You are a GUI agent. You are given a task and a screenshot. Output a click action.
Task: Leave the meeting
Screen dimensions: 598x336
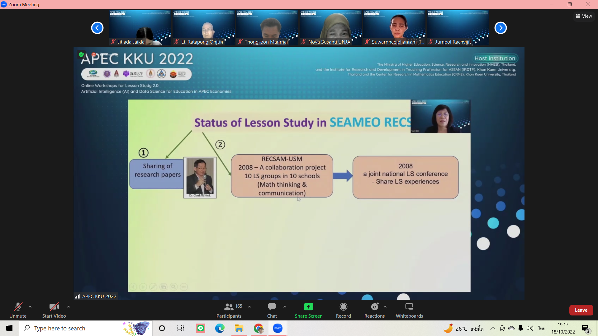581,310
